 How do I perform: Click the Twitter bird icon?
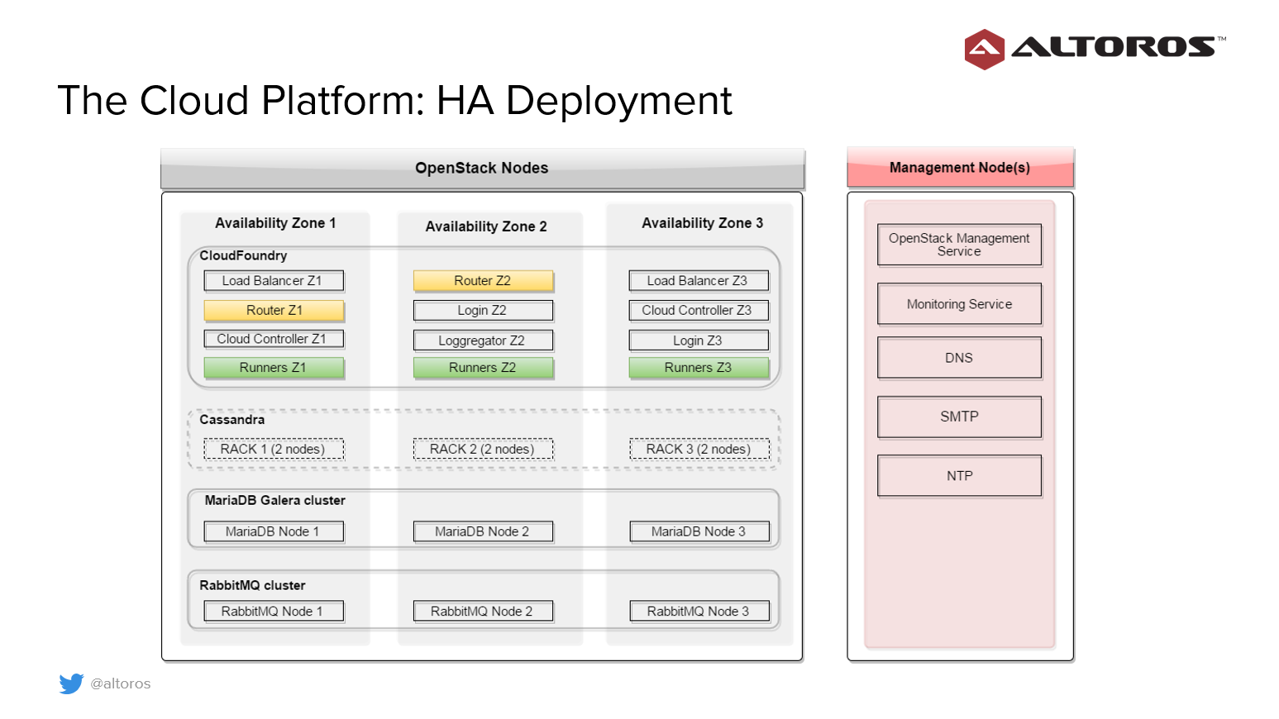pyautogui.click(x=71, y=683)
